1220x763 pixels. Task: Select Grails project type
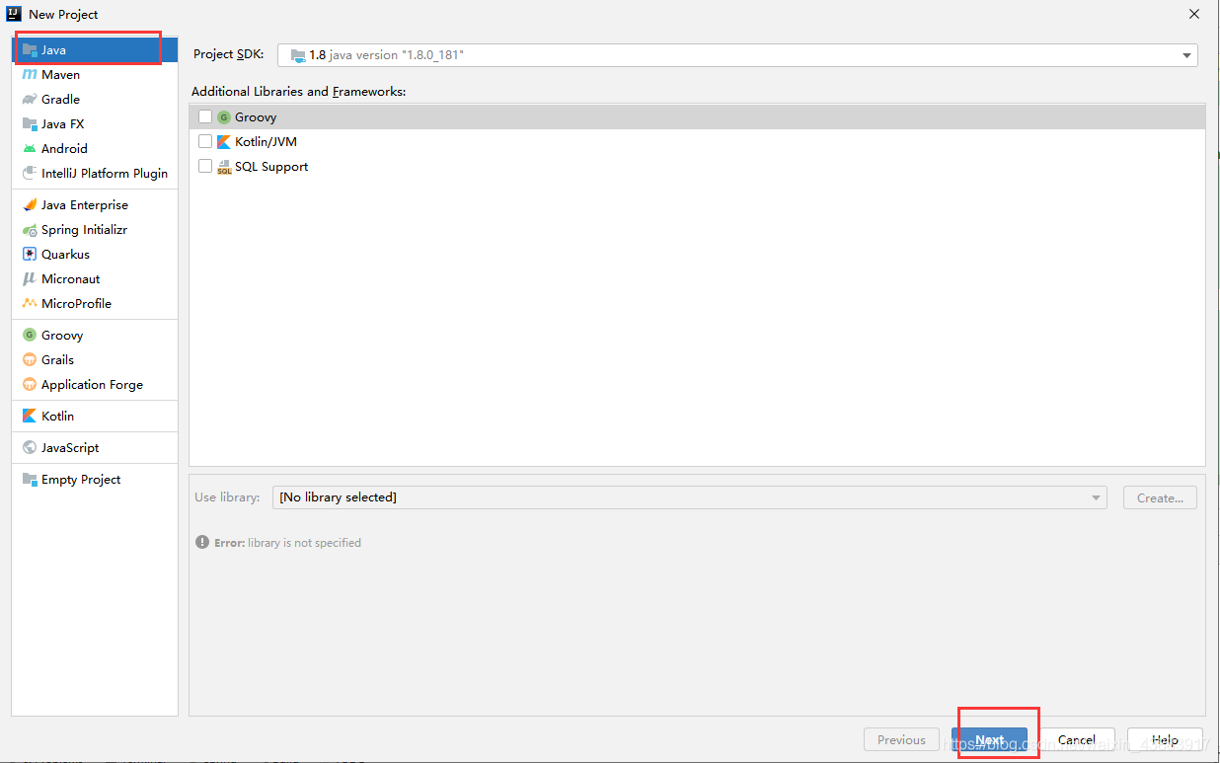(x=95, y=359)
